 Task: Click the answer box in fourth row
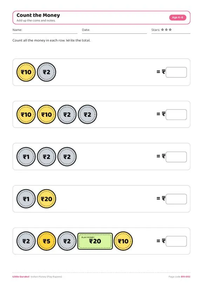tap(176, 199)
